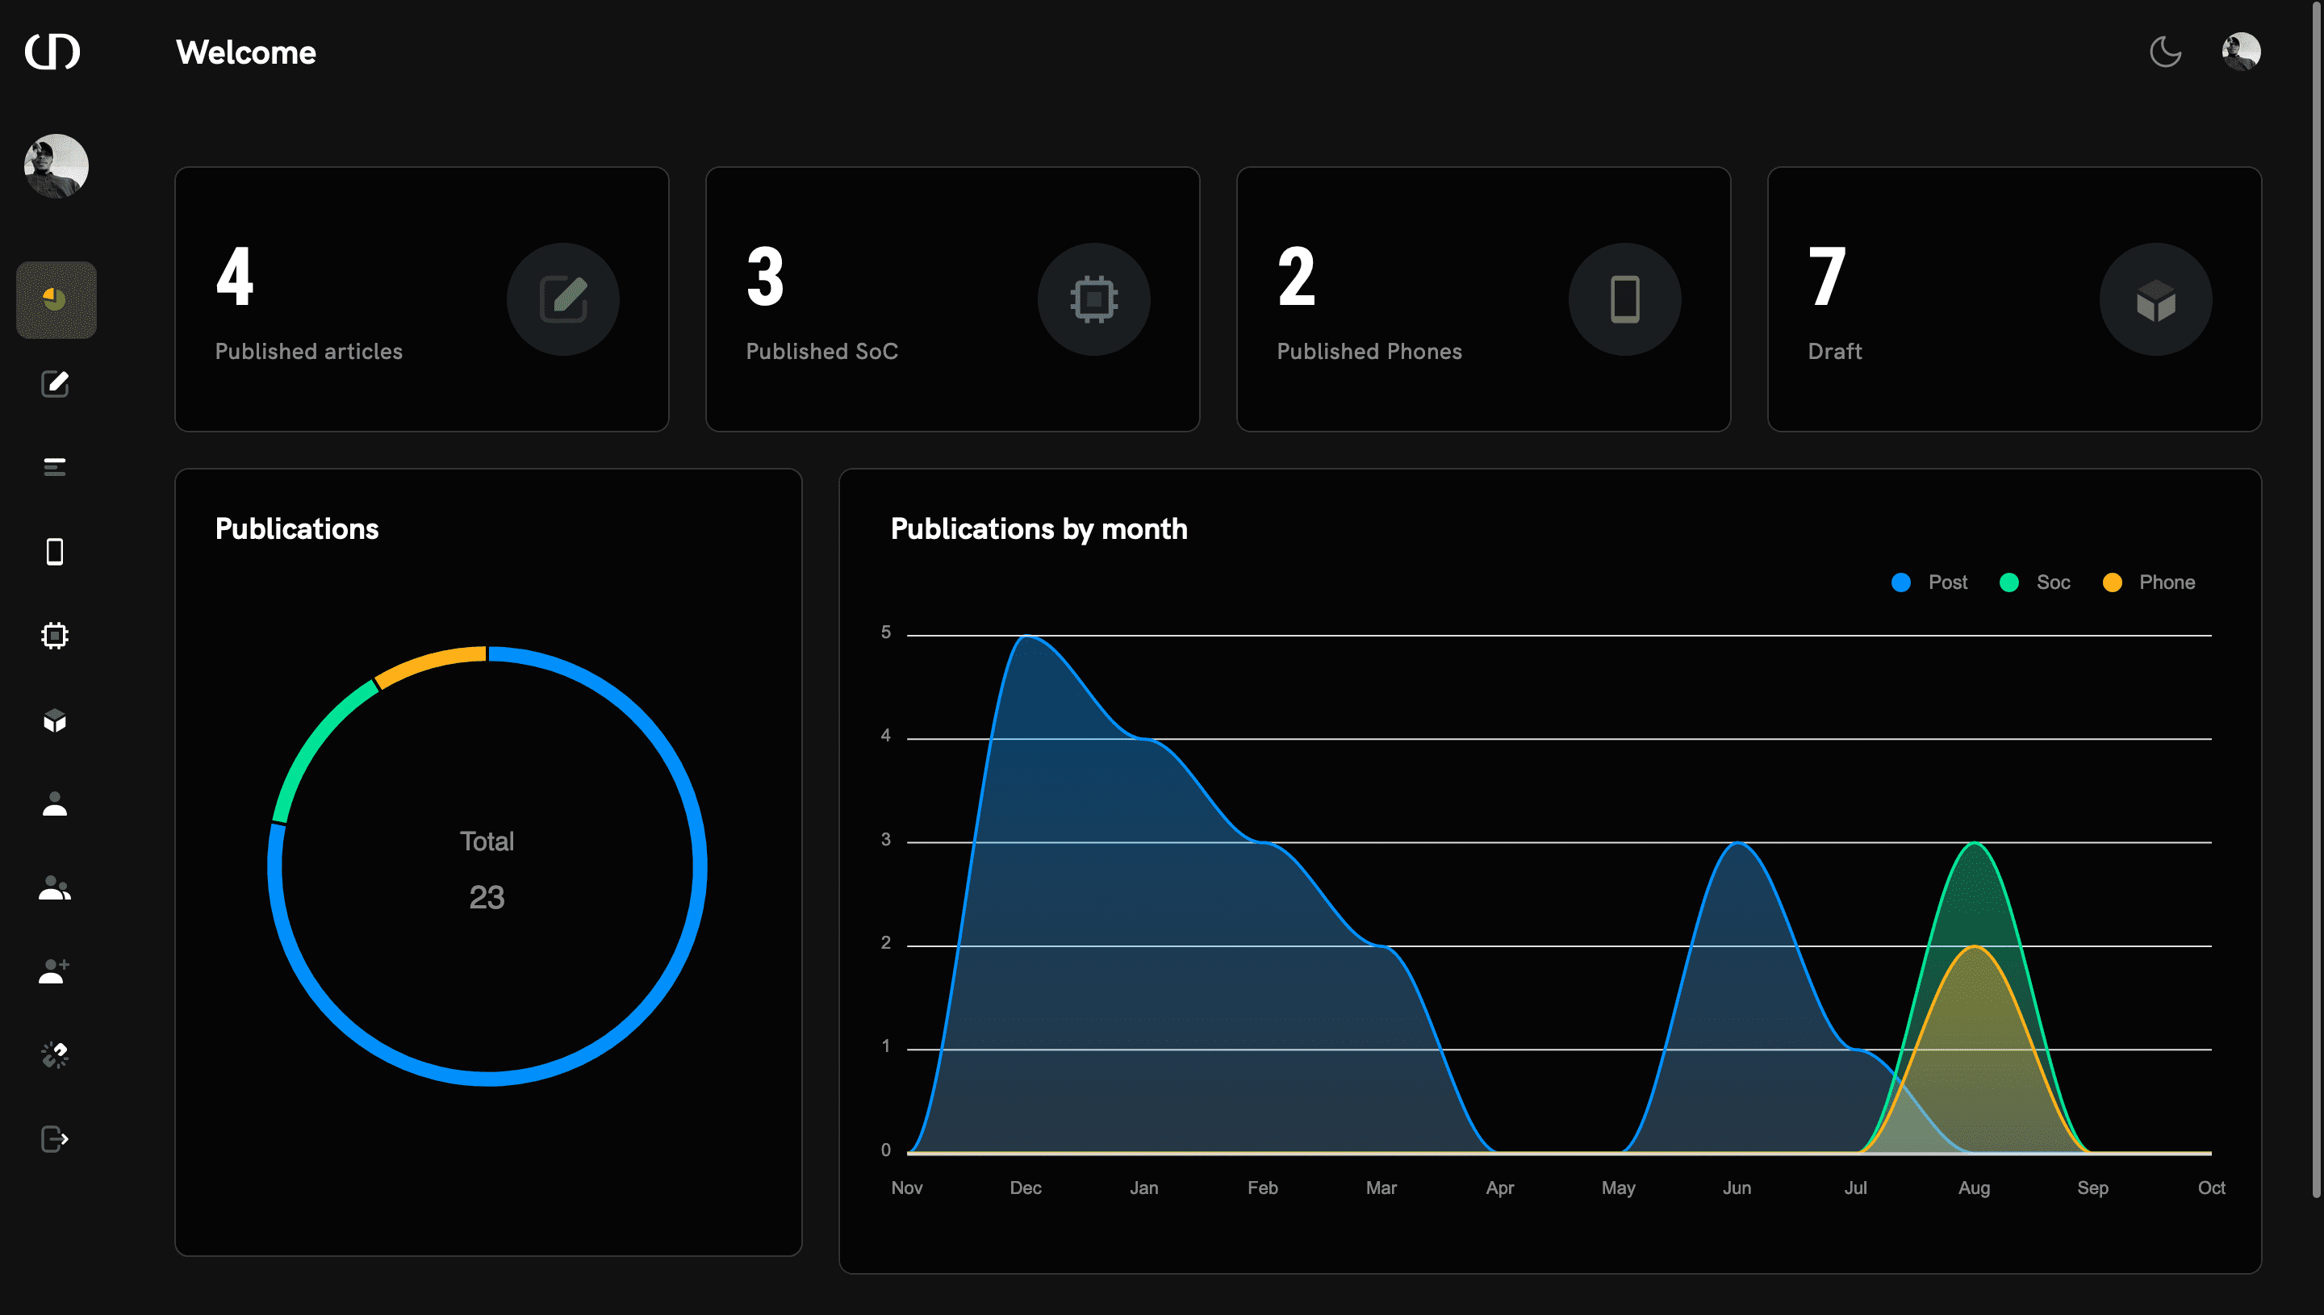Click the Dec peak on the Post curve
2324x1315 pixels.
pyautogui.click(x=1026, y=636)
